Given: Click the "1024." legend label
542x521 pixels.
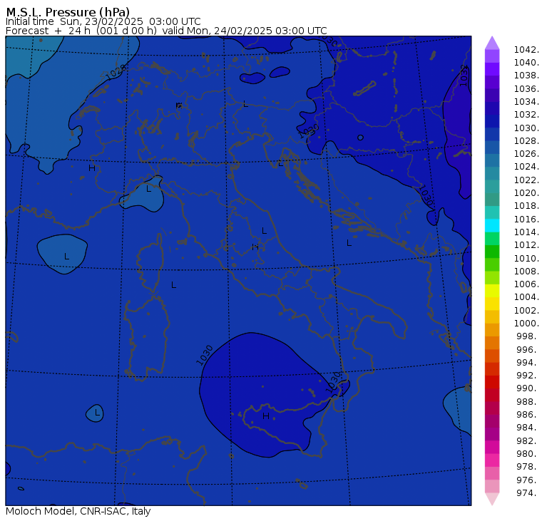Looking at the screenshot, I should [x=526, y=167].
